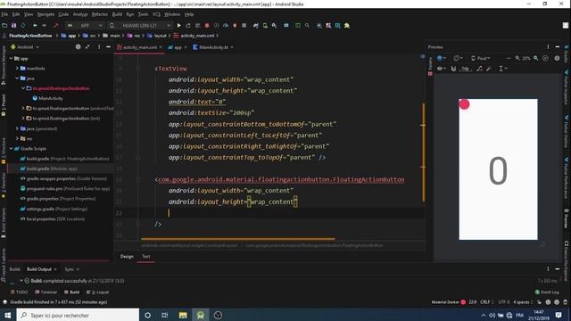
Task: Open the view options eye dropdown in Preview
Action: click(x=442, y=69)
